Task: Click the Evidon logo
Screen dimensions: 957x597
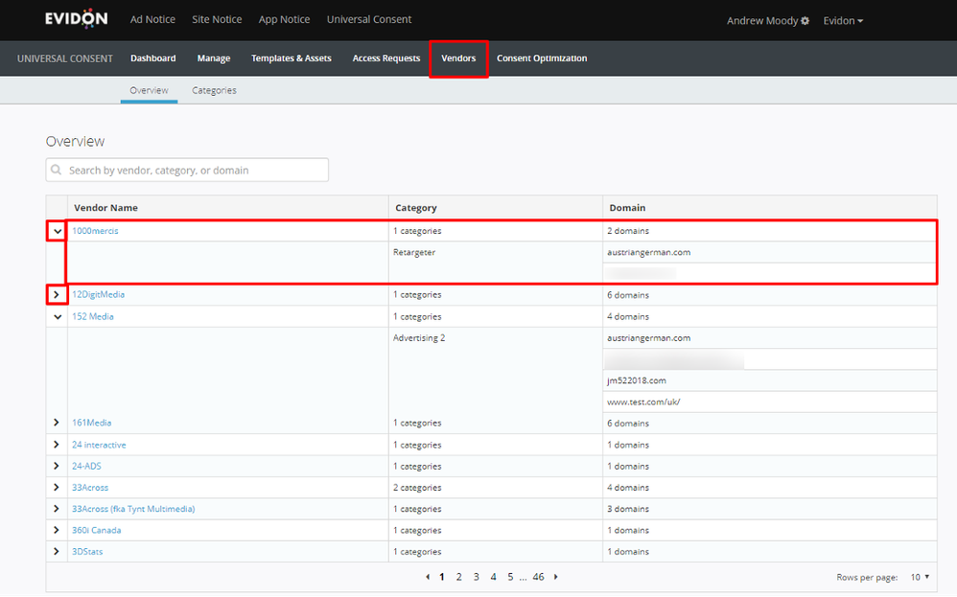Action: (x=77, y=19)
